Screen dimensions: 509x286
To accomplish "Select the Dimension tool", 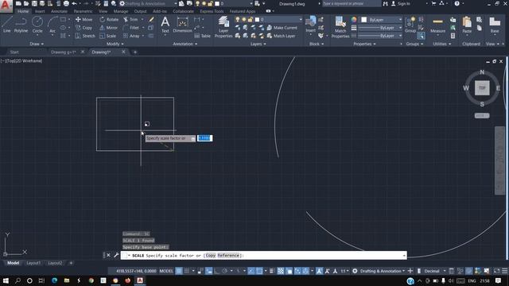I will tap(182, 25).
